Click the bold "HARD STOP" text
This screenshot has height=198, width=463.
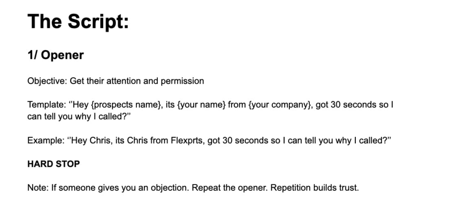(53, 164)
